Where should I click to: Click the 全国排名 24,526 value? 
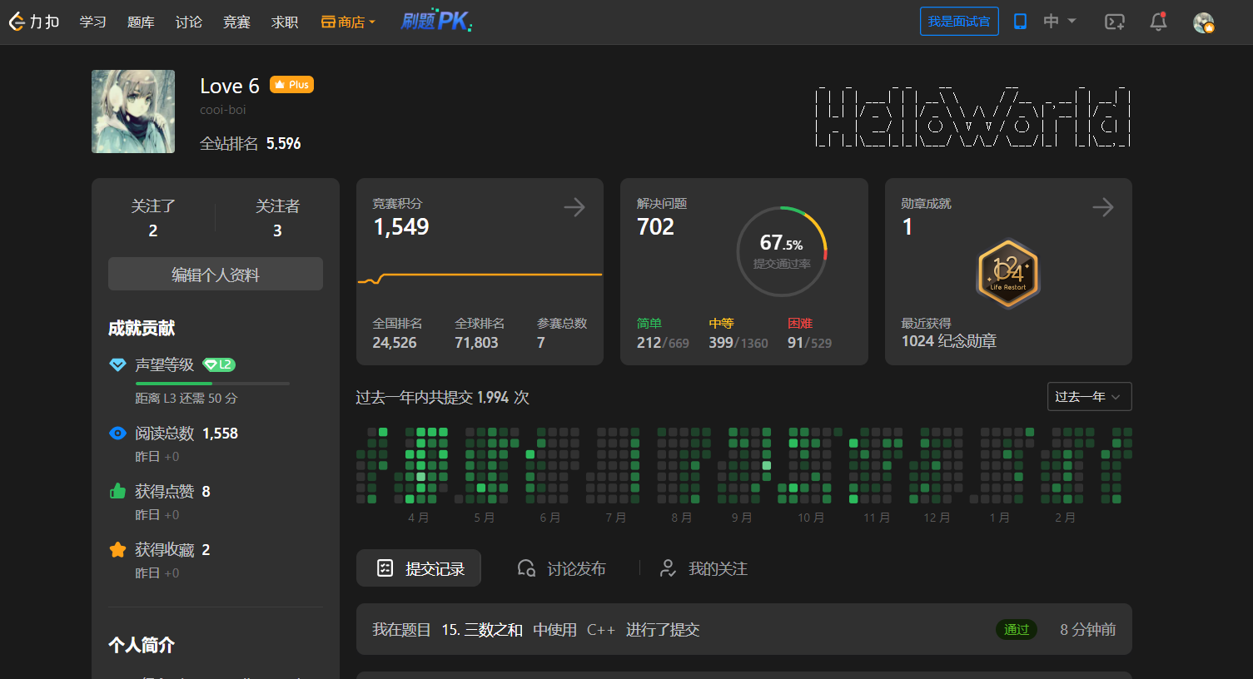click(395, 343)
